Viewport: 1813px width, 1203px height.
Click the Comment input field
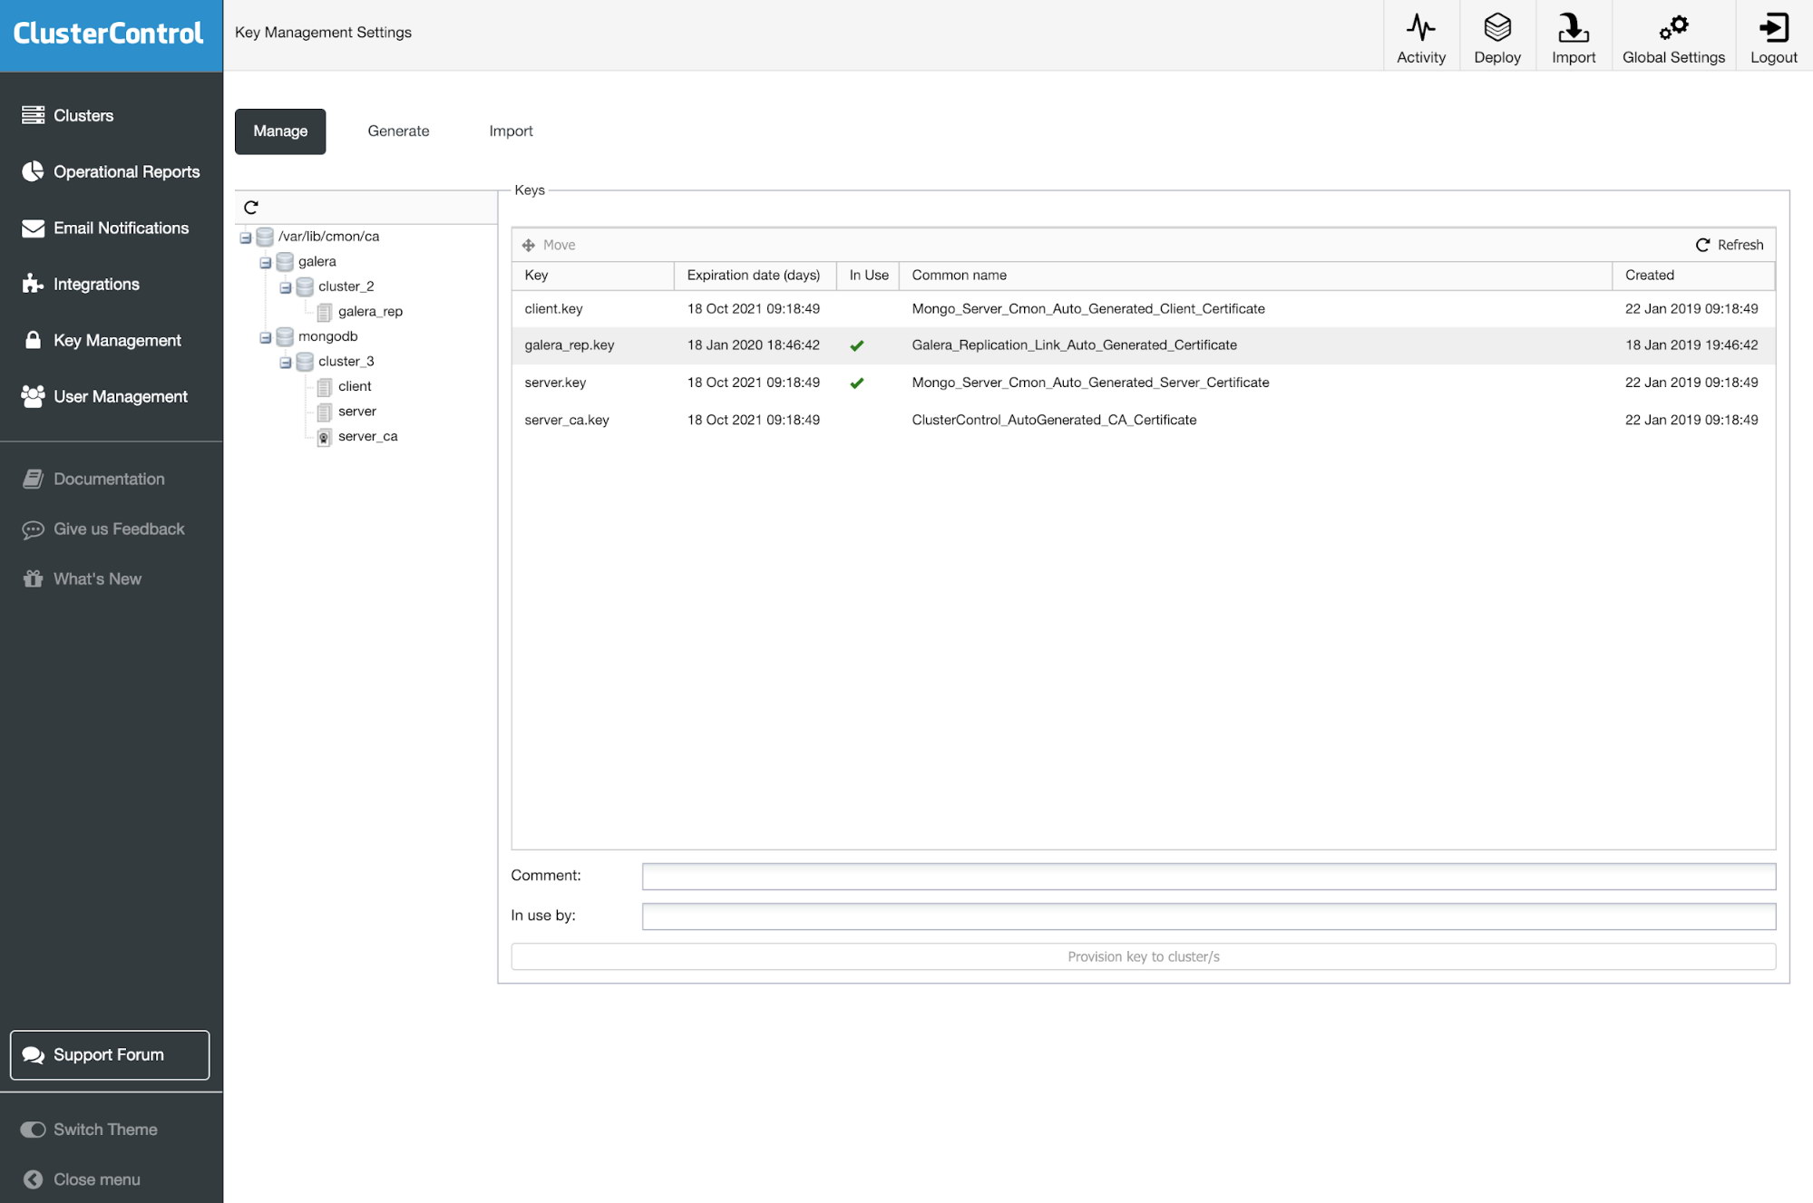1208,877
